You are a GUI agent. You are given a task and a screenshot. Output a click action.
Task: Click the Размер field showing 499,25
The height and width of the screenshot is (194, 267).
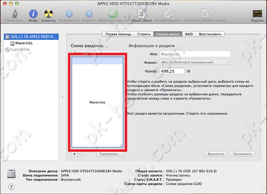click(x=172, y=71)
